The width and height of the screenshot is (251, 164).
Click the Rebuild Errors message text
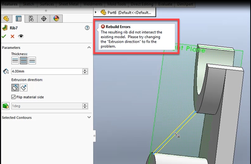(132, 39)
